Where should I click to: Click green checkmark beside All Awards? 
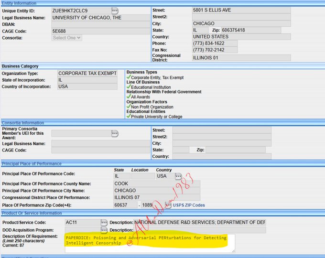pyautogui.click(x=129, y=97)
